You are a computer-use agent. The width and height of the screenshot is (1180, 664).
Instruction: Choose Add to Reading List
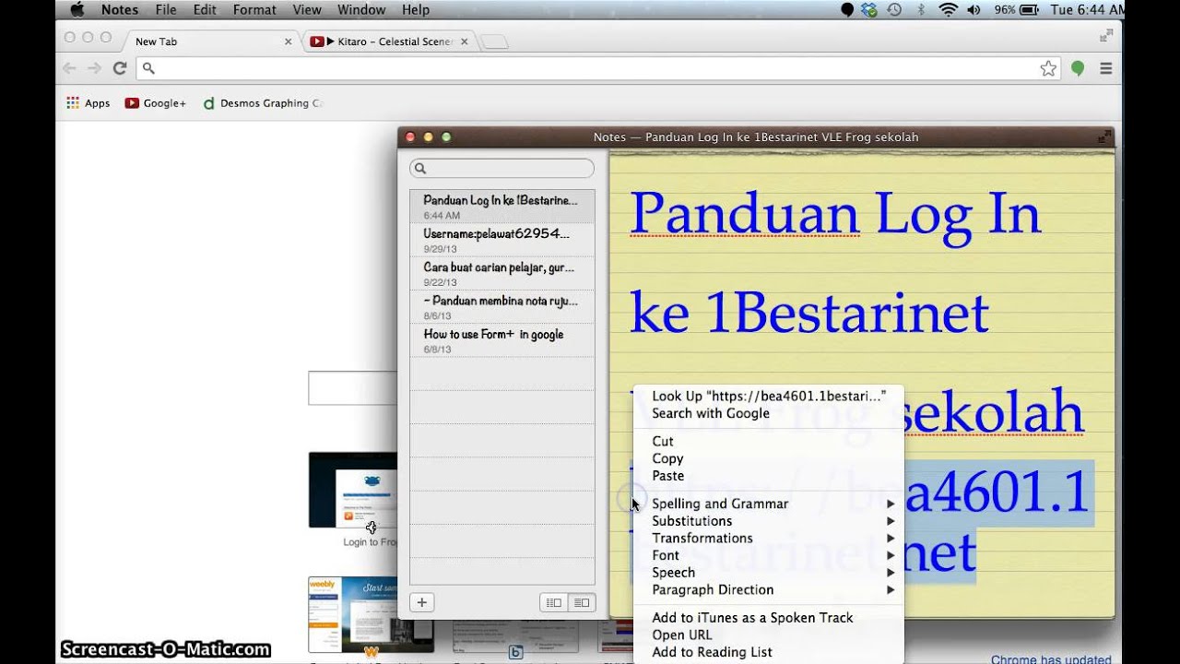pyautogui.click(x=769, y=652)
